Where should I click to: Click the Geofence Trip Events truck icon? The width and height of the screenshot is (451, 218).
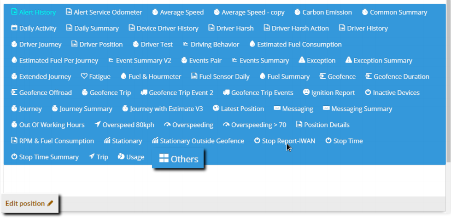tap(226, 93)
